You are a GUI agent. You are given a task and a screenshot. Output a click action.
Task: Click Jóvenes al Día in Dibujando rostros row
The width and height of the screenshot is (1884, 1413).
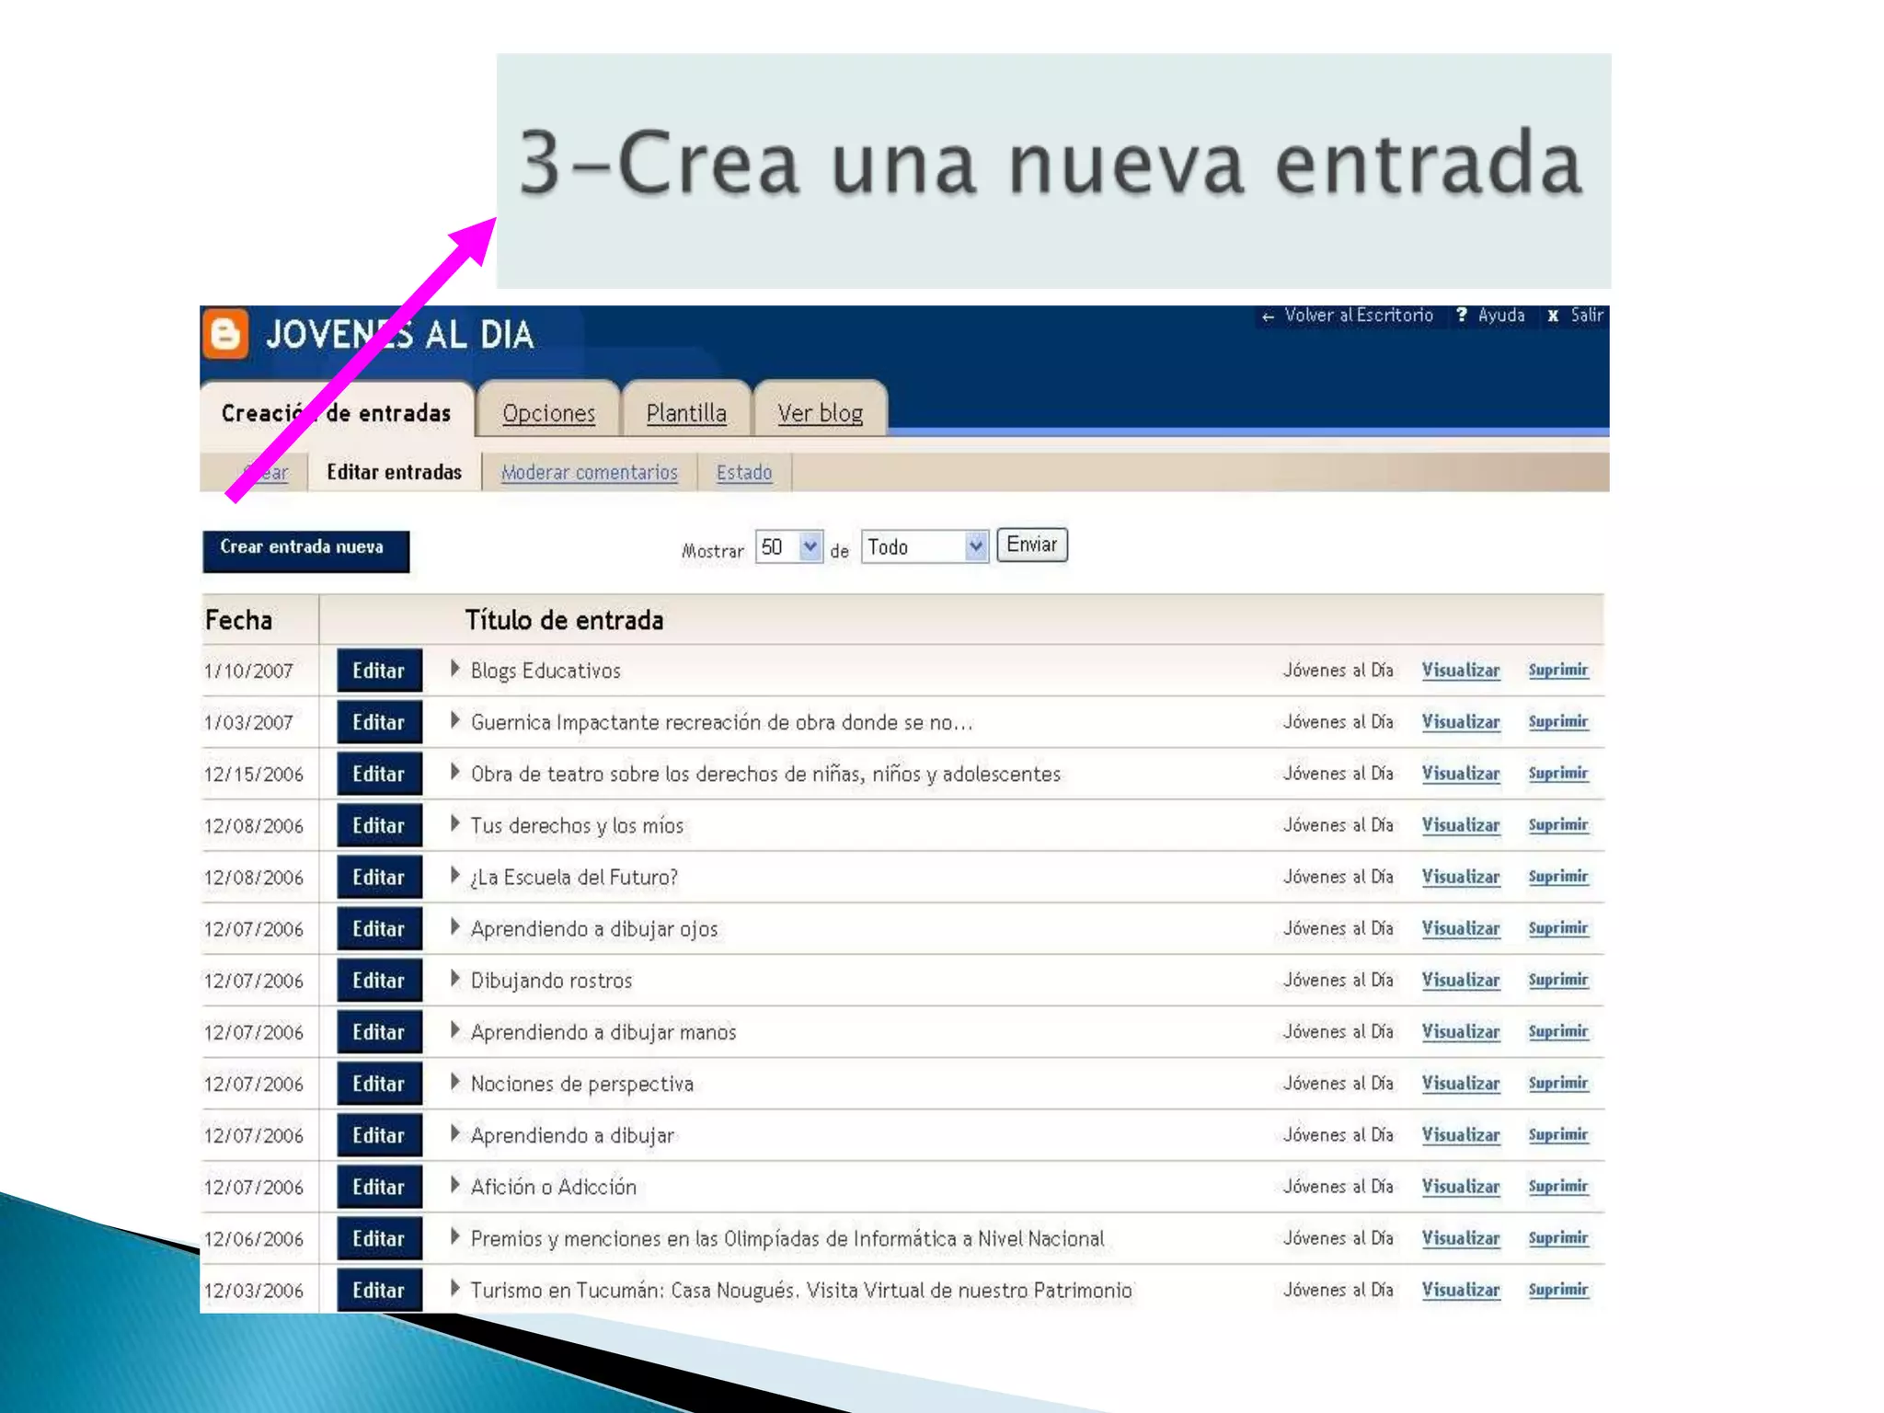[x=1338, y=979]
